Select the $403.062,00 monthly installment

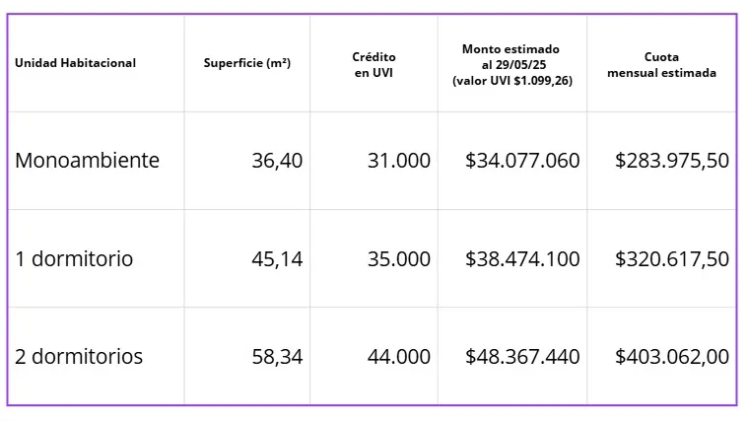click(x=671, y=357)
